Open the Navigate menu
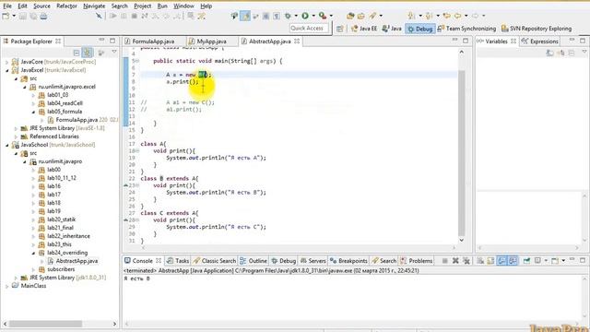 tap(94, 6)
